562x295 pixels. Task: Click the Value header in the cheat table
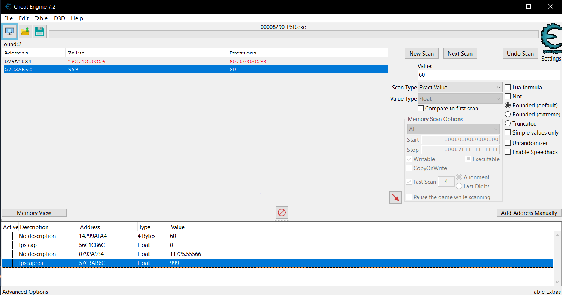(177, 227)
